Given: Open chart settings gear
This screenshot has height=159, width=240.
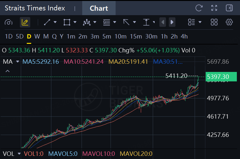Looking at the screenshot, I should click(229, 22).
